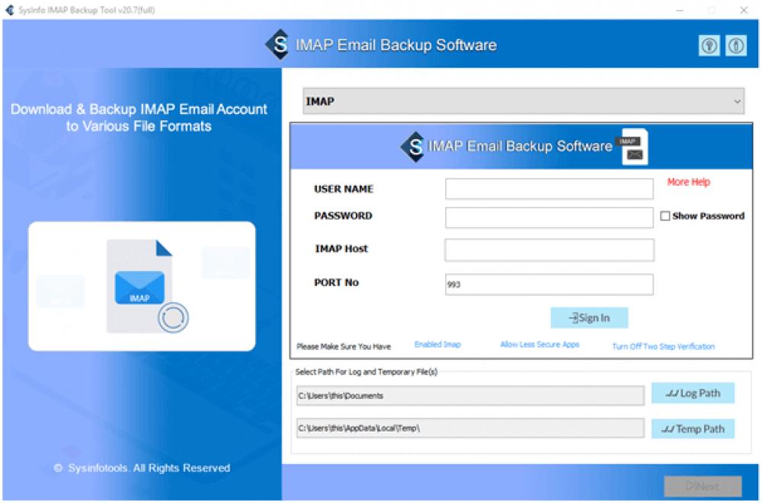Click the PORT No field showing 993

pos(549,284)
